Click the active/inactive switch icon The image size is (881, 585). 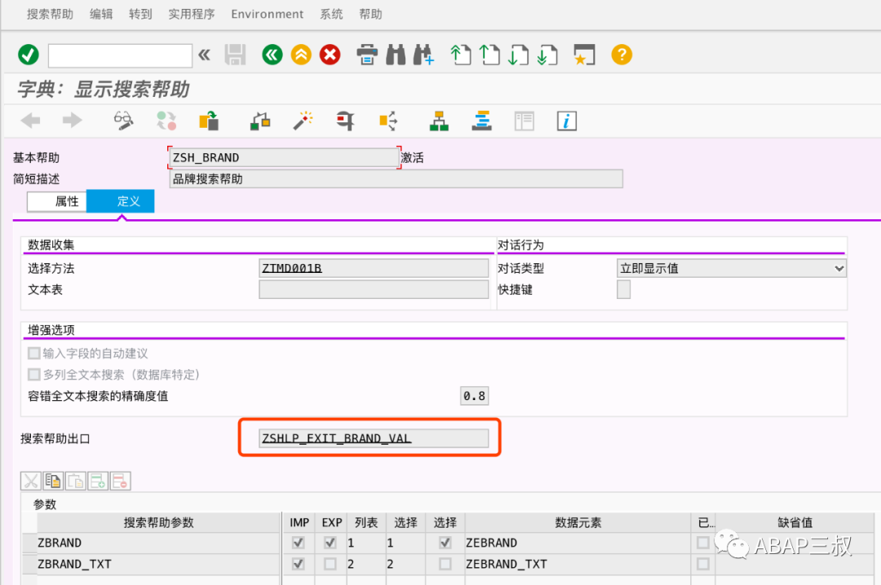tap(166, 120)
